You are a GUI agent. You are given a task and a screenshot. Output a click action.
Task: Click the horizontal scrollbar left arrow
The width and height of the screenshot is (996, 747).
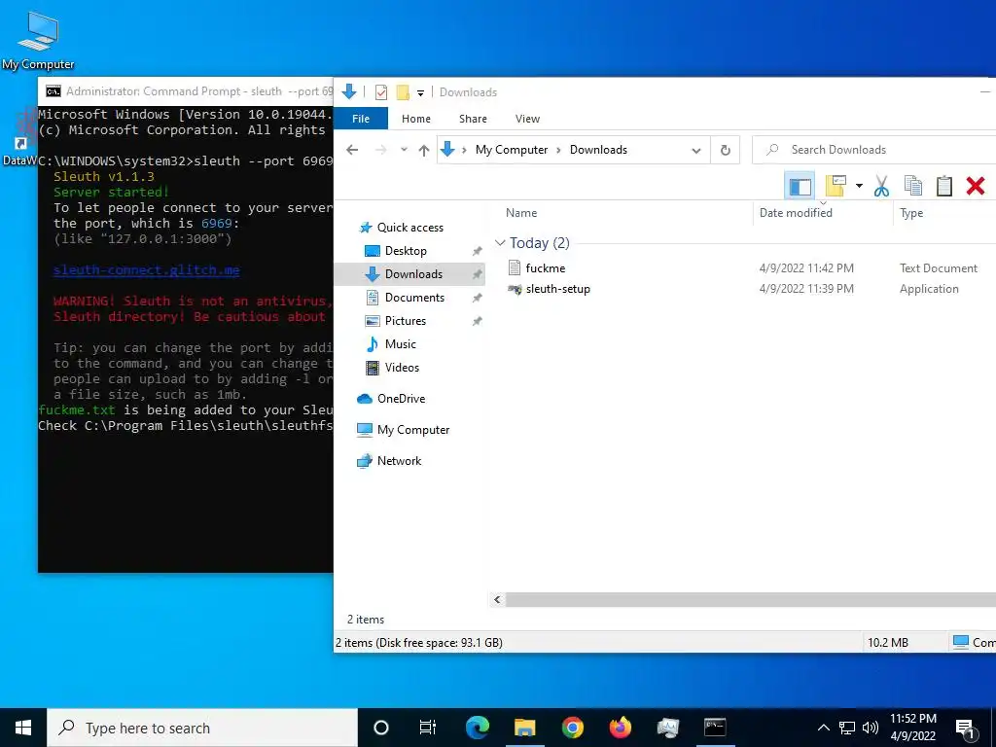coord(497,599)
